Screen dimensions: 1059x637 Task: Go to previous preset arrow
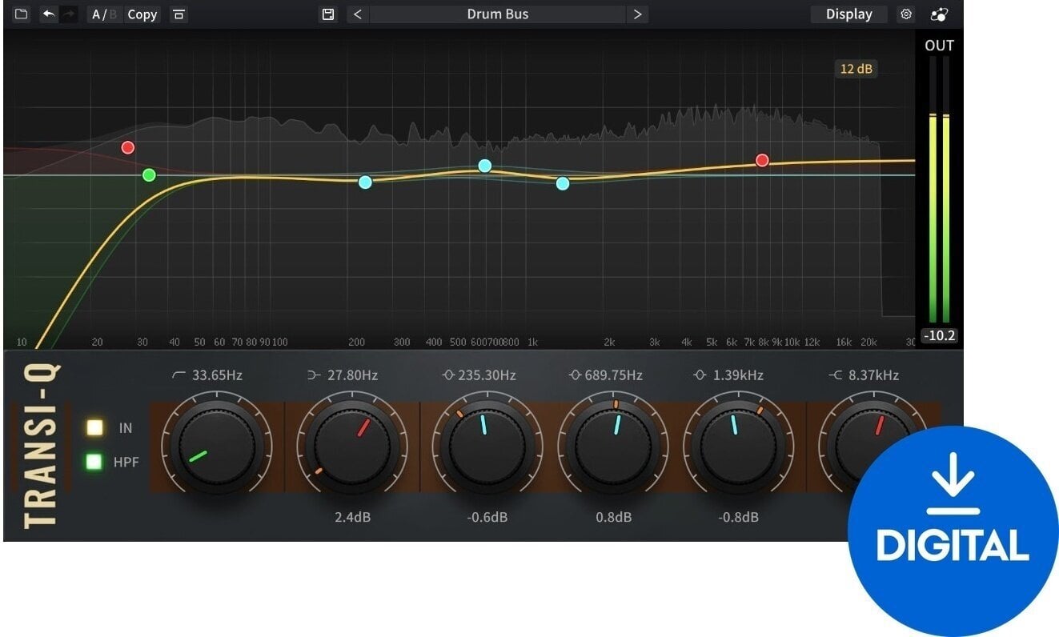point(357,14)
